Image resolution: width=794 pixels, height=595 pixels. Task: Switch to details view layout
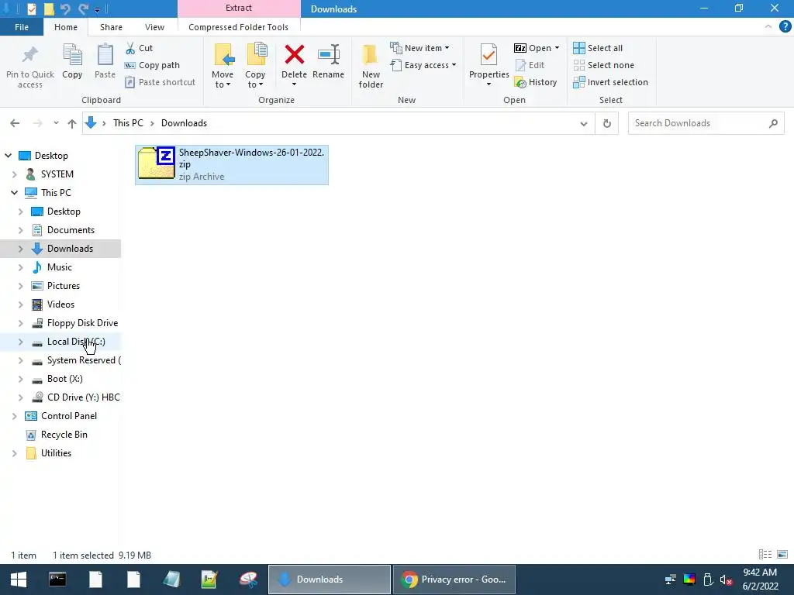click(765, 555)
